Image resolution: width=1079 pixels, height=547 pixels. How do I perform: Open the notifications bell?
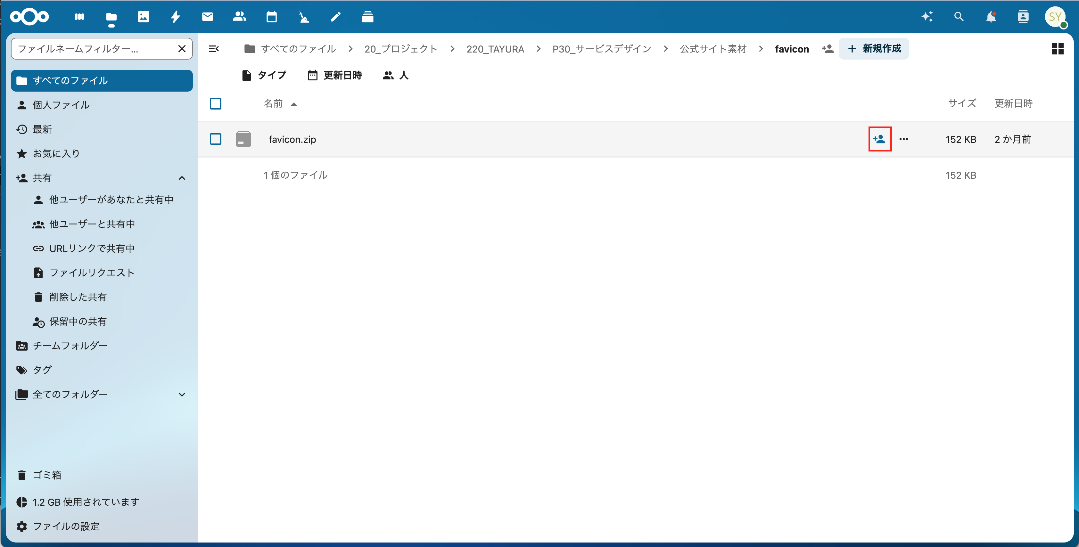pos(991,17)
